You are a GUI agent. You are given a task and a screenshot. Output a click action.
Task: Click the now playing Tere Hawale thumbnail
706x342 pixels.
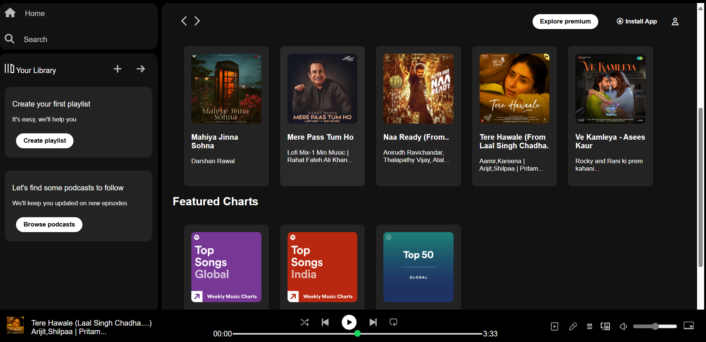[x=15, y=325]
